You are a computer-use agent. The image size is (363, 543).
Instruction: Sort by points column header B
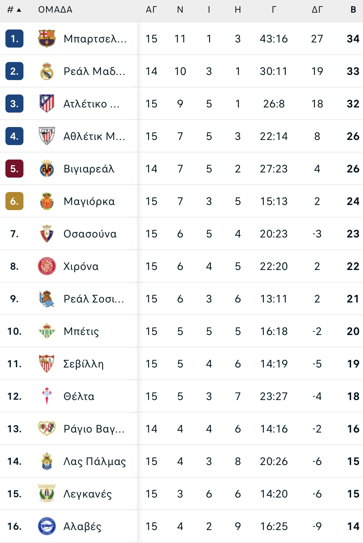(x=353, y=10)
